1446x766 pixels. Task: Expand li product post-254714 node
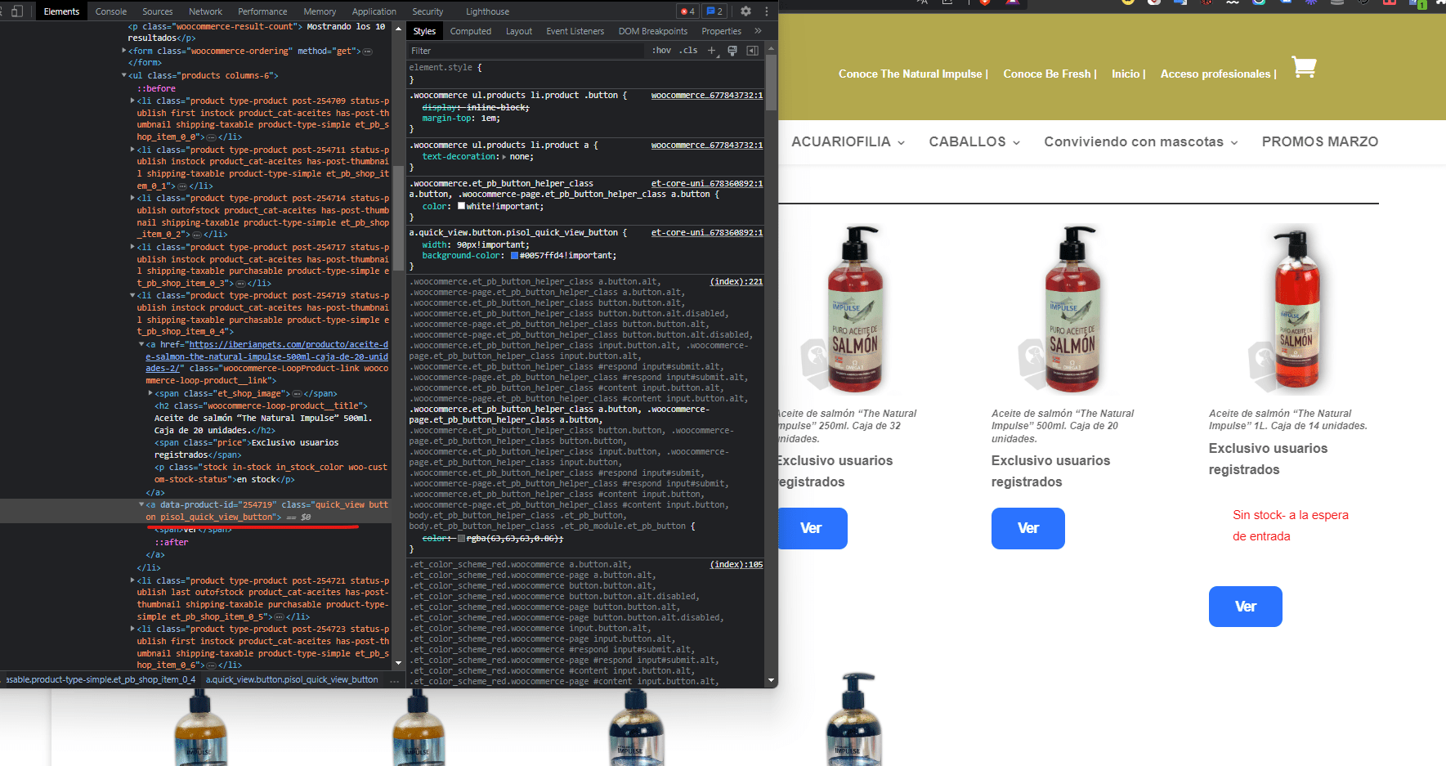pos(132,198)
